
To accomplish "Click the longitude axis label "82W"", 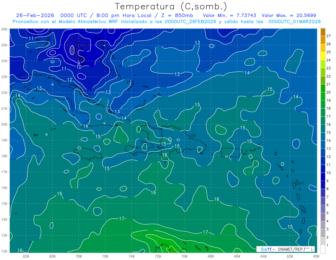I will [26, 256].
